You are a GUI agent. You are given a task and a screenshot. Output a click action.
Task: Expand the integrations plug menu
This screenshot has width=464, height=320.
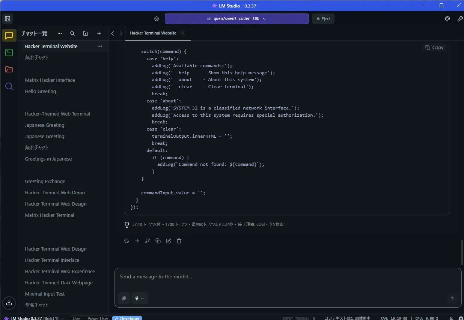(x=139, y=298)
